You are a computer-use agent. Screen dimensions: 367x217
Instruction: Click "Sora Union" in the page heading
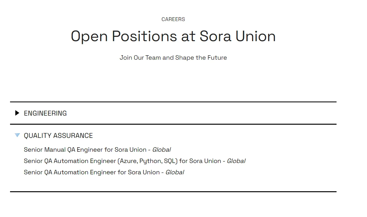(237, 36)
